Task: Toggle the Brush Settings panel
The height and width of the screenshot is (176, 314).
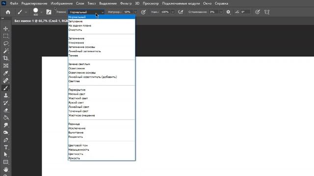Action: (x=49, y=12)
